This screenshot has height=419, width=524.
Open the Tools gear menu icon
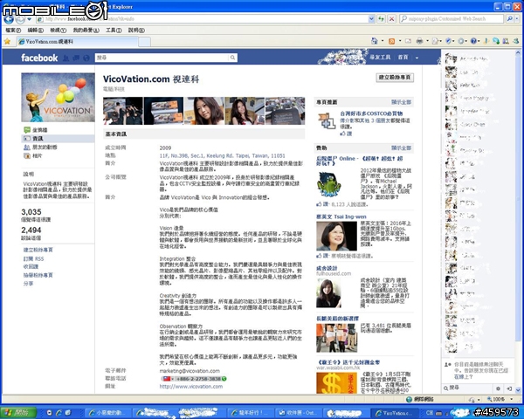[x=461, y=41]
